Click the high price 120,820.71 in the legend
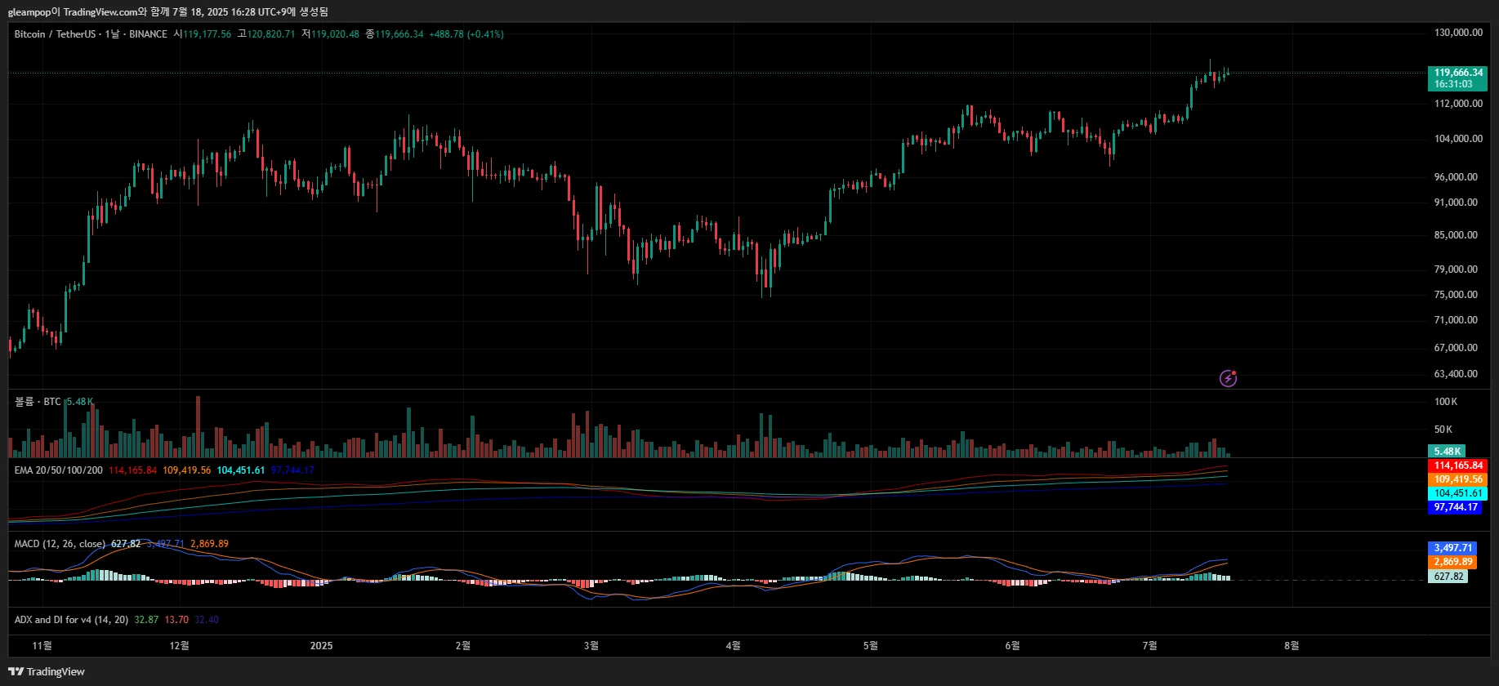The width and height of the screenshot is (1499, 686). [x=271, y=34]
